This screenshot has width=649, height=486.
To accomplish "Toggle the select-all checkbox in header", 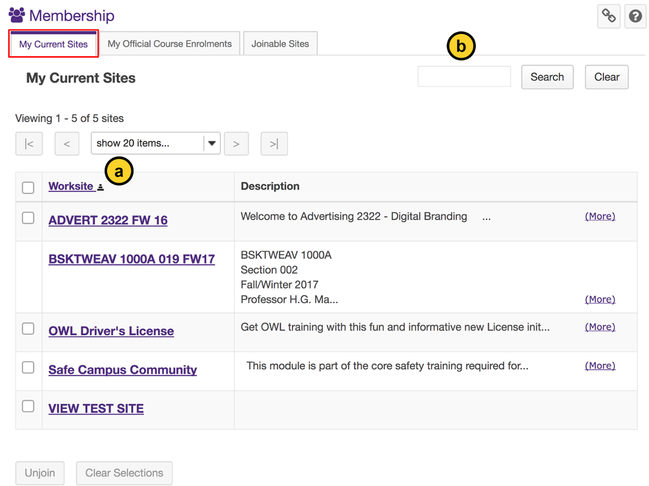I will coord(28,187).
